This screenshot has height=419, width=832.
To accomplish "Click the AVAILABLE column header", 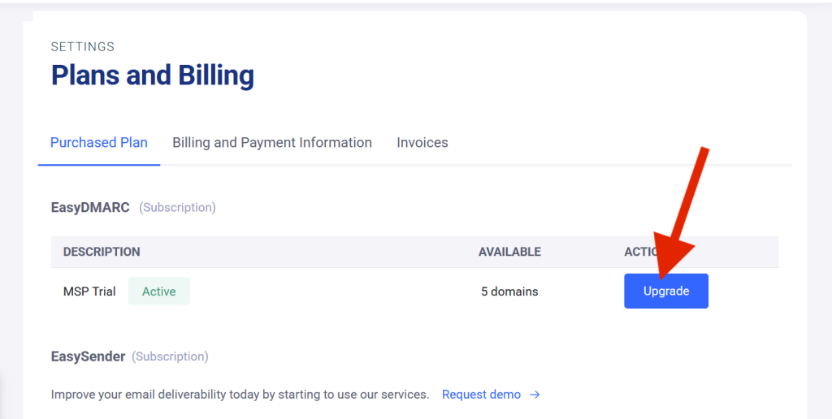I will [509, 252].
